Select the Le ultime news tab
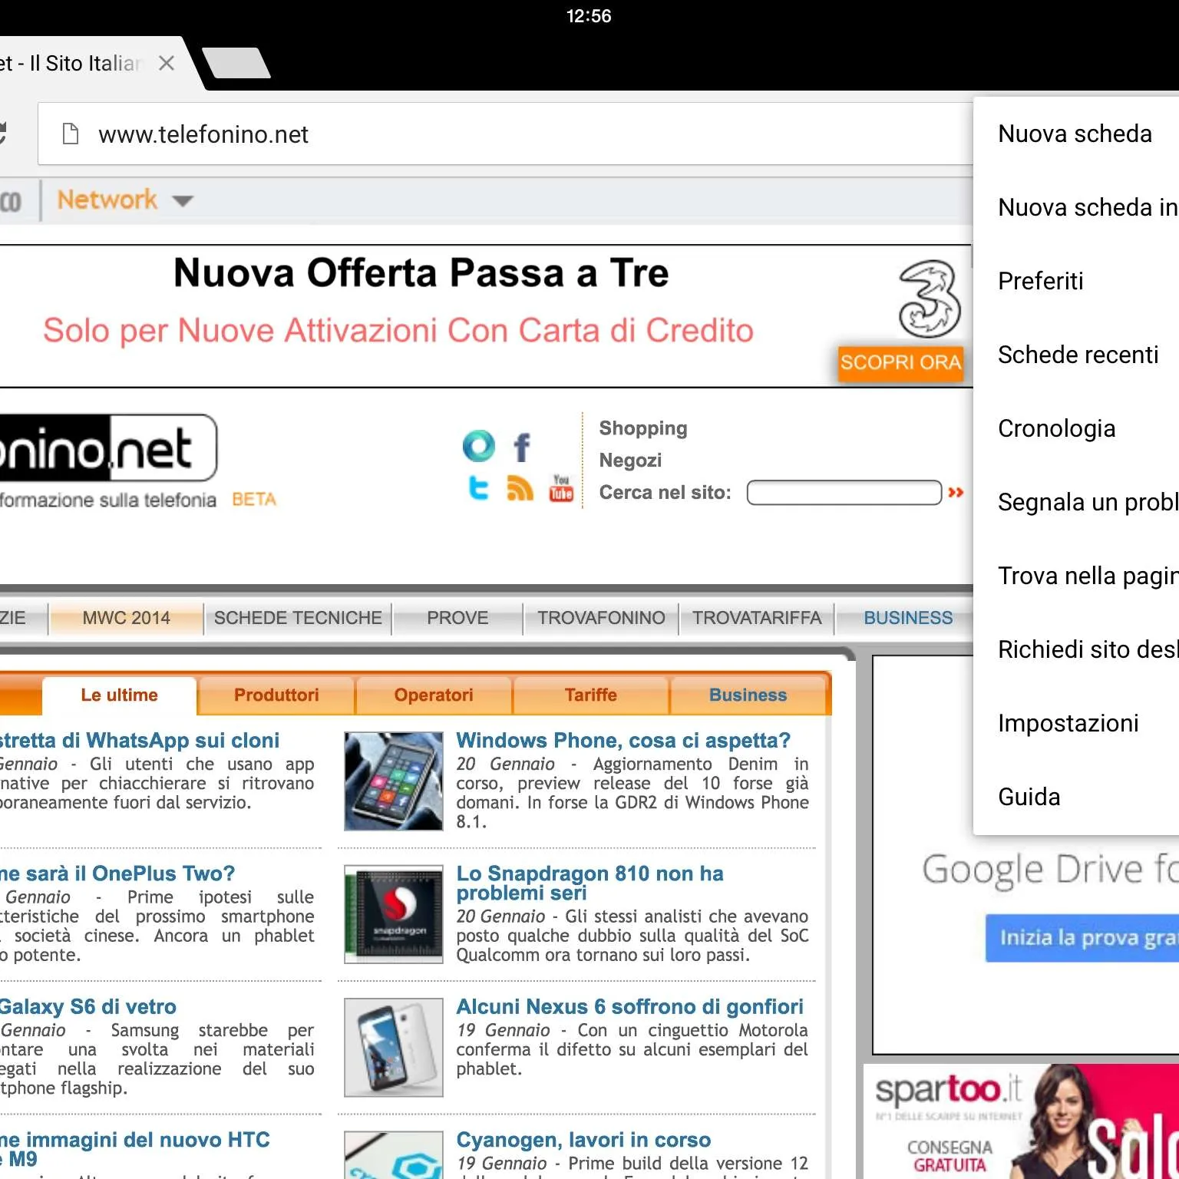Image resolution: width=1179 pixels, height=1179 pixels. (x=120, y=695)
